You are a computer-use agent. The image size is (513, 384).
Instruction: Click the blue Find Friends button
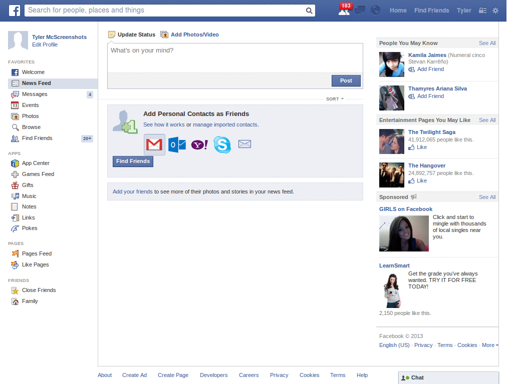click(x=133, y=161)
